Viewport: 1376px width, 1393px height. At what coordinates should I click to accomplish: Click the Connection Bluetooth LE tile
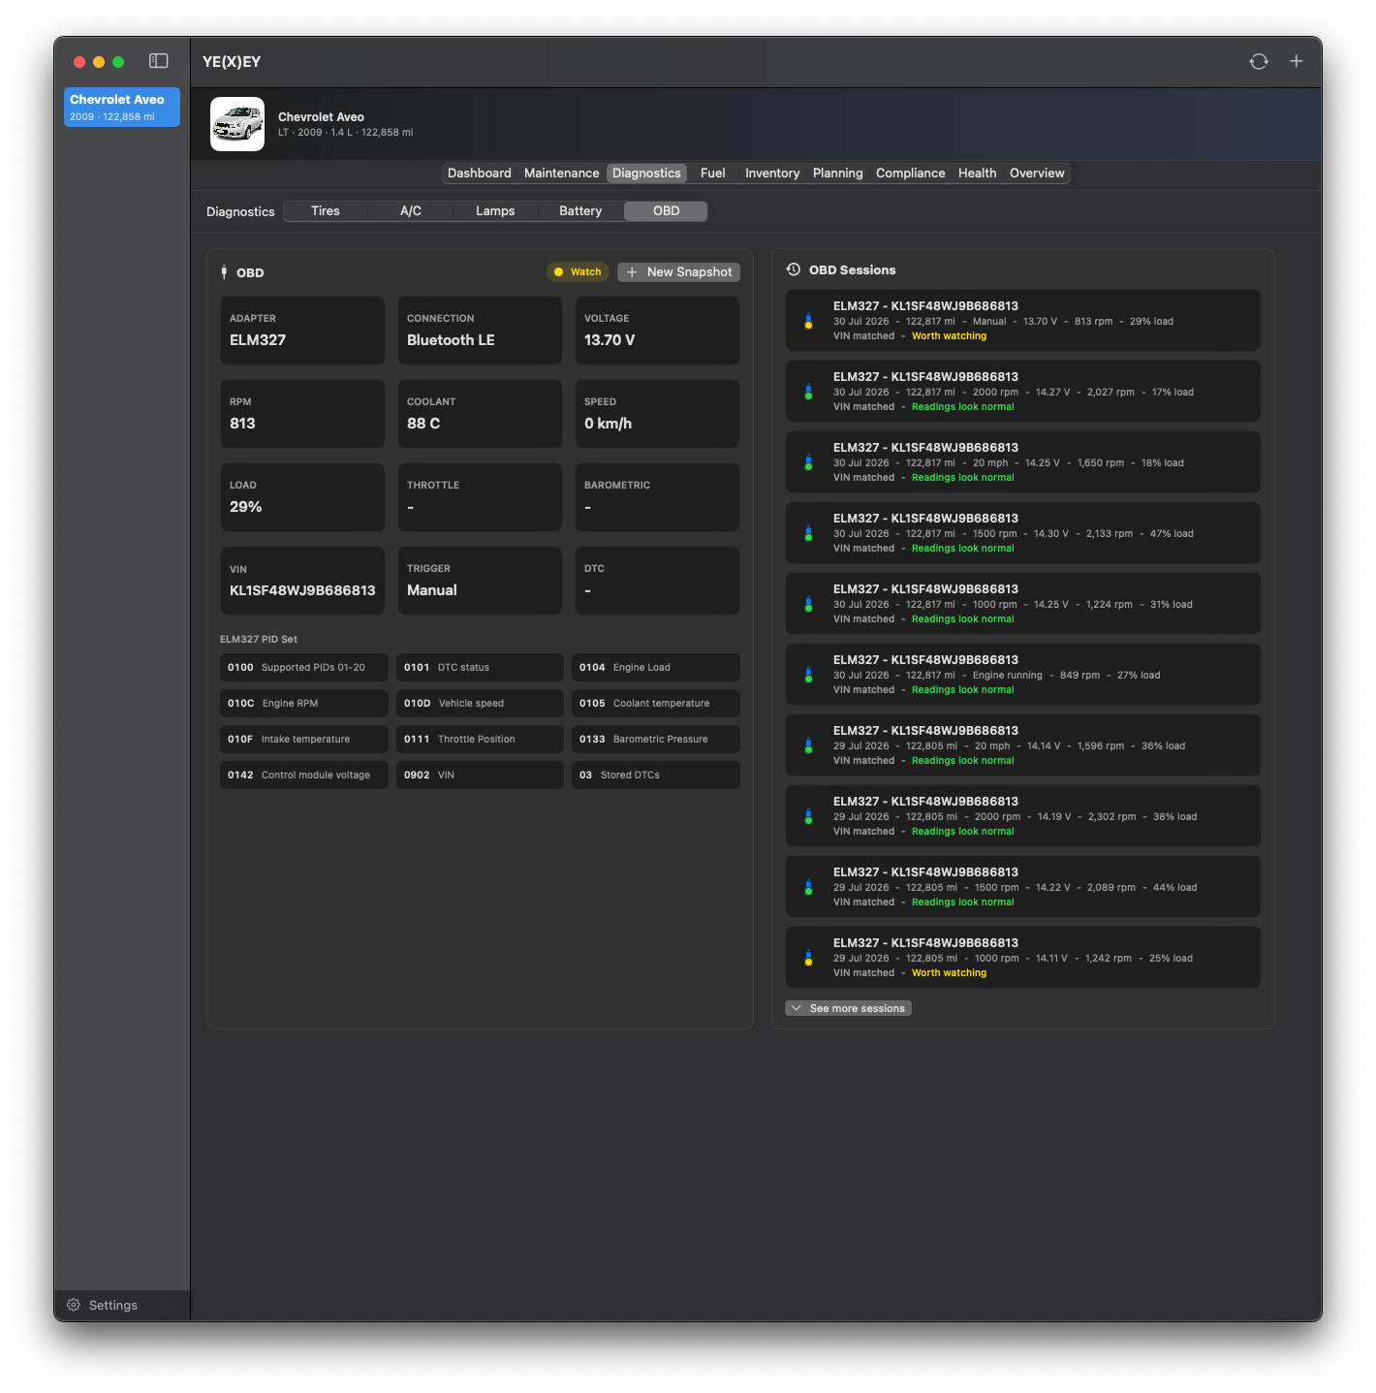coord(480,331)
